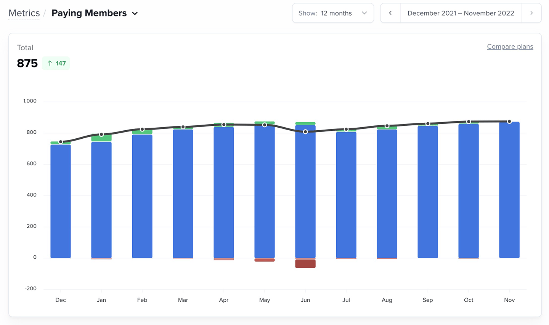Advance to the next date range
549x325 pixels.
[x=531, y=13]
